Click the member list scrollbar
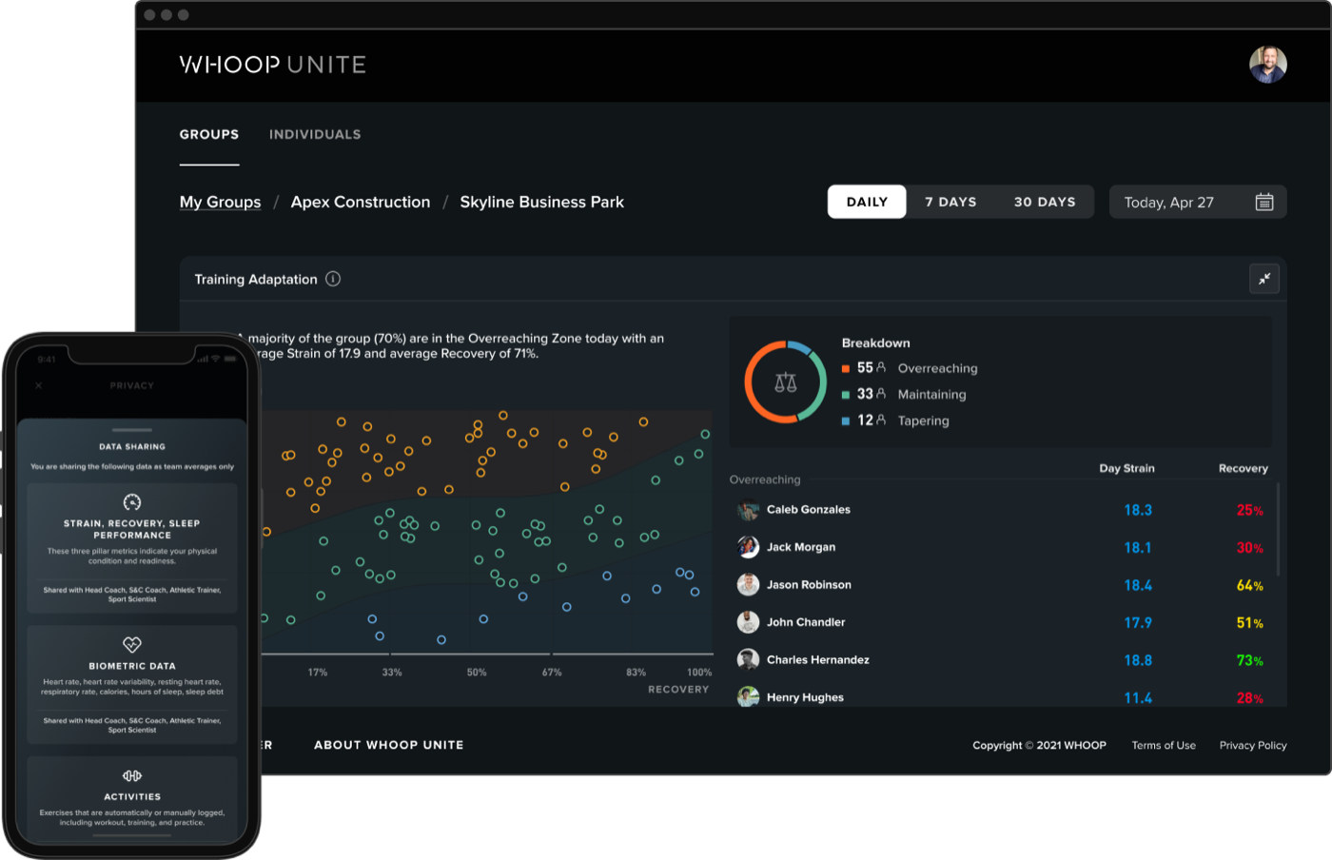 1278,529
